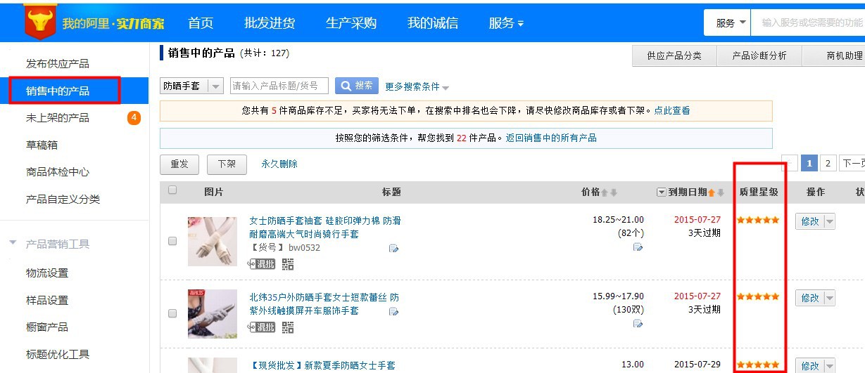Click the 混批 badge on the bw0532 product
This screenshot has width=865, height=373.
click(262, 264)
